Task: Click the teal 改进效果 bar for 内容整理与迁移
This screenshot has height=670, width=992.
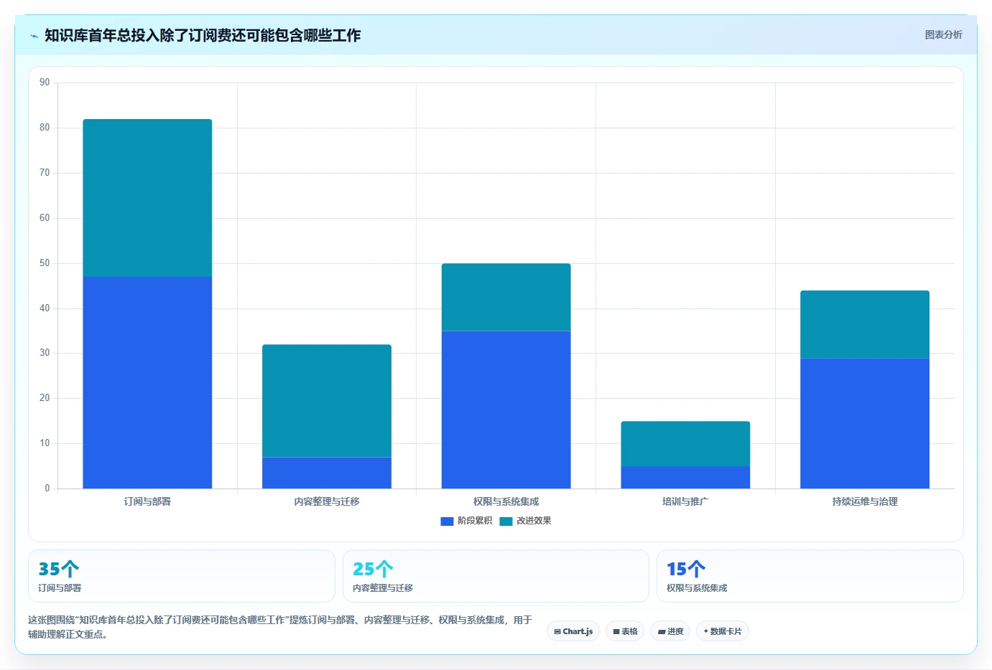Action: click(x=327, y=400)
